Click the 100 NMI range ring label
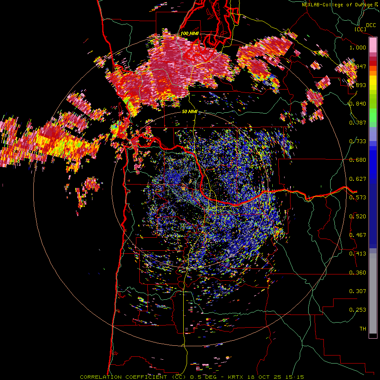 [x=190, y=33]
